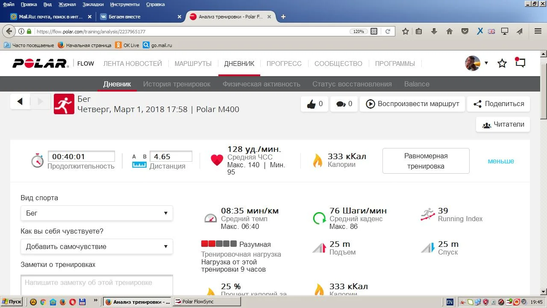Open the Вид спорта dropdown

[x=97, y=213]
